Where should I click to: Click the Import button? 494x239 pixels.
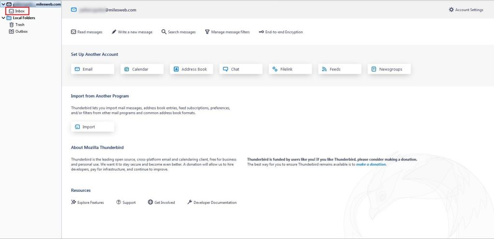pyautogui.click(x=93, y=127)
